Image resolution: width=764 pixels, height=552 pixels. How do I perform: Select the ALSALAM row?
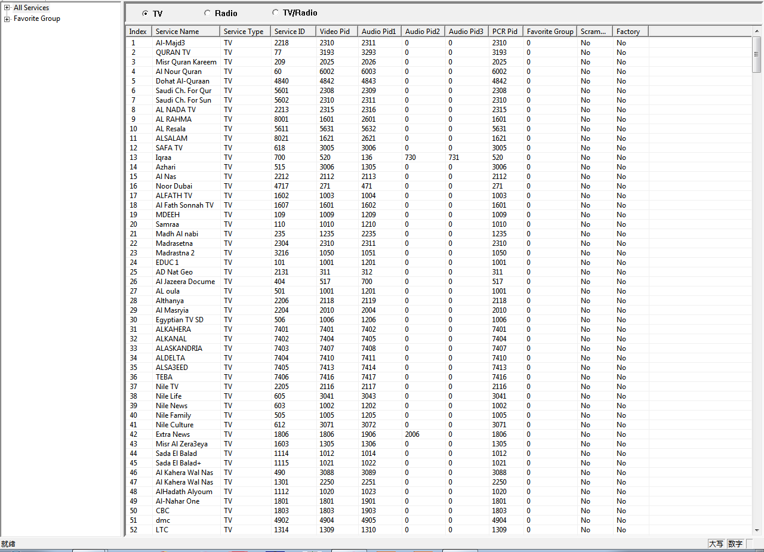pos(387,138)
